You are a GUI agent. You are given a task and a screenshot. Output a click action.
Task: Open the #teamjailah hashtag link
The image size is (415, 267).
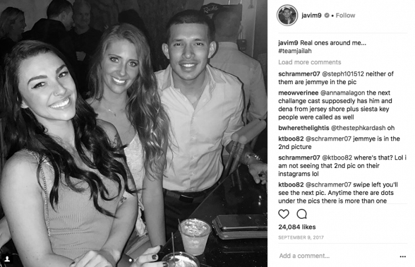(295, 51)
